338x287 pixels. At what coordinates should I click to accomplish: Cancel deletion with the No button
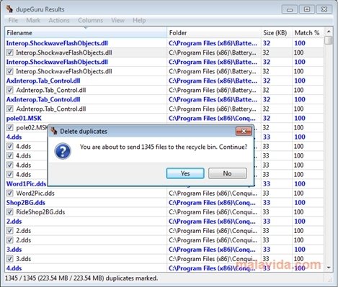pyautogui.click(x=227, y=173)
